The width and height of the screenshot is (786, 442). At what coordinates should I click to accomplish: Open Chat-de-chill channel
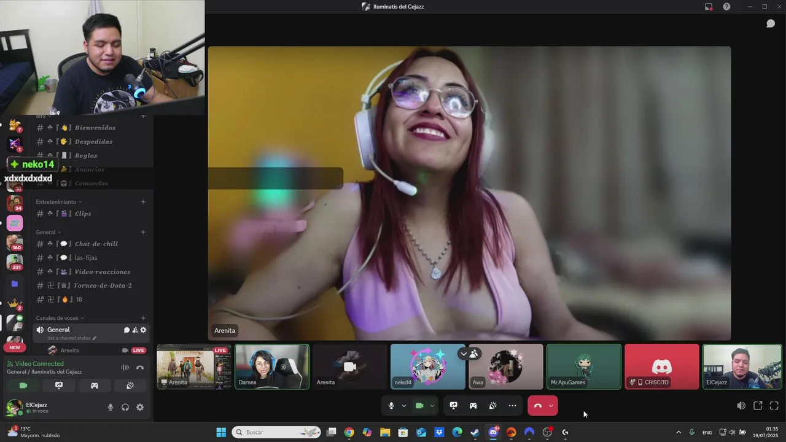[92, 244]
